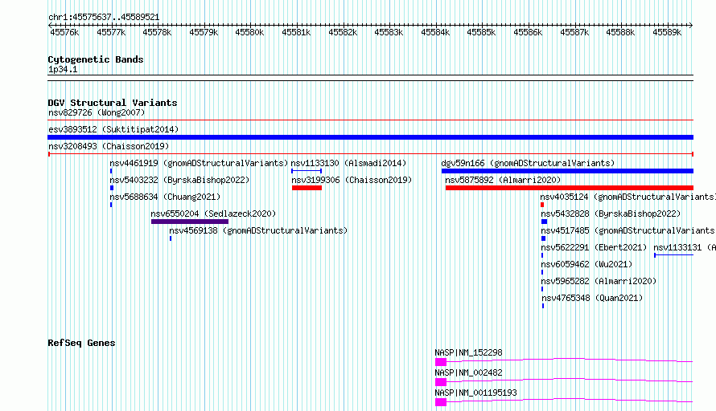Click nsv5875892 (Almarri2020) label
The width and height of the screenshot is (716, 411).
click(x=503, y=180)
